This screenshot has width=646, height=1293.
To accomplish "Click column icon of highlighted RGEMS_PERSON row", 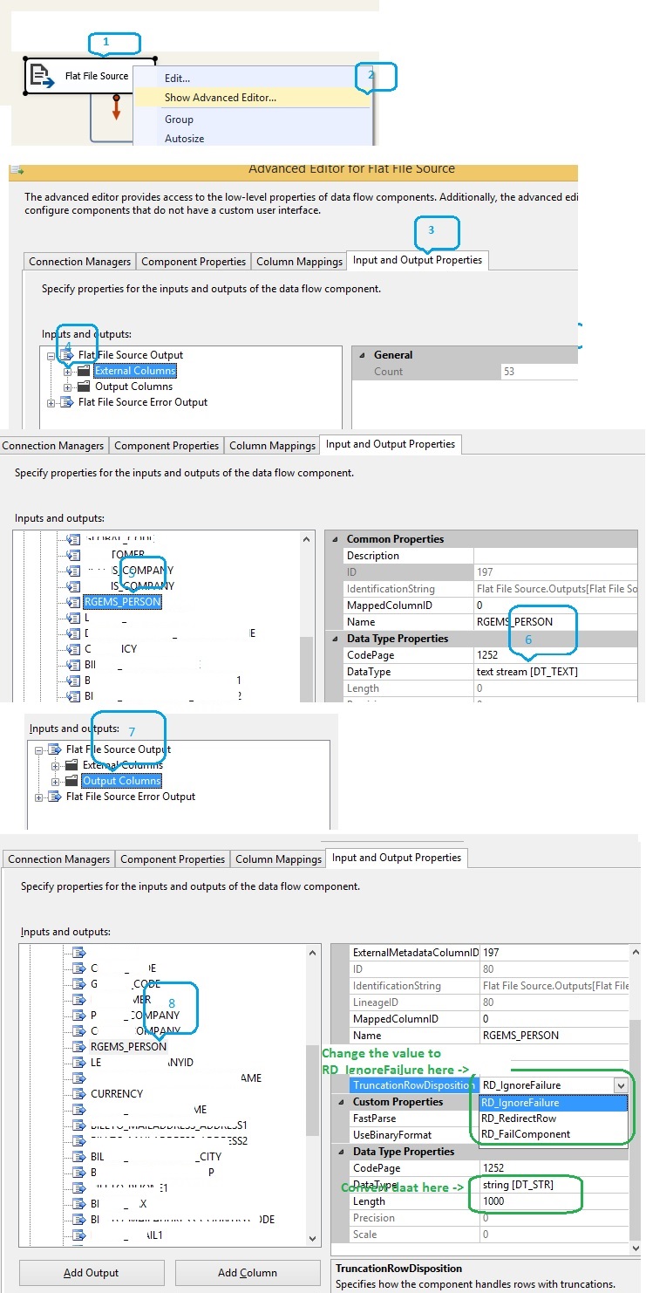I will (x=73, y=602).
